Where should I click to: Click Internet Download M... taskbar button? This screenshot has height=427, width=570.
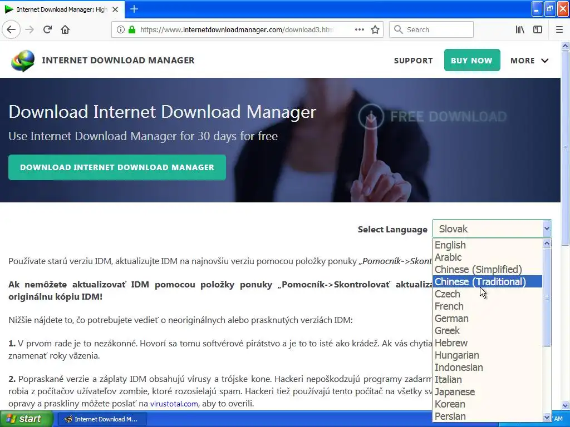[101, 419]
